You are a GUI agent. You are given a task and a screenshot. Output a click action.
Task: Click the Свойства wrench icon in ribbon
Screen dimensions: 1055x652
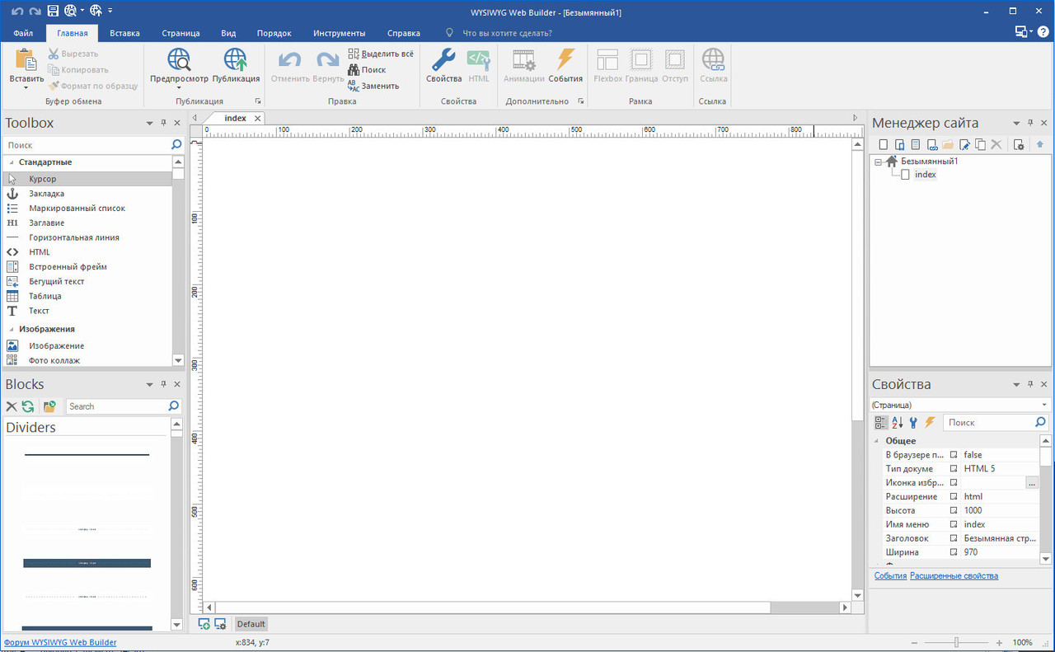point(443,59)
